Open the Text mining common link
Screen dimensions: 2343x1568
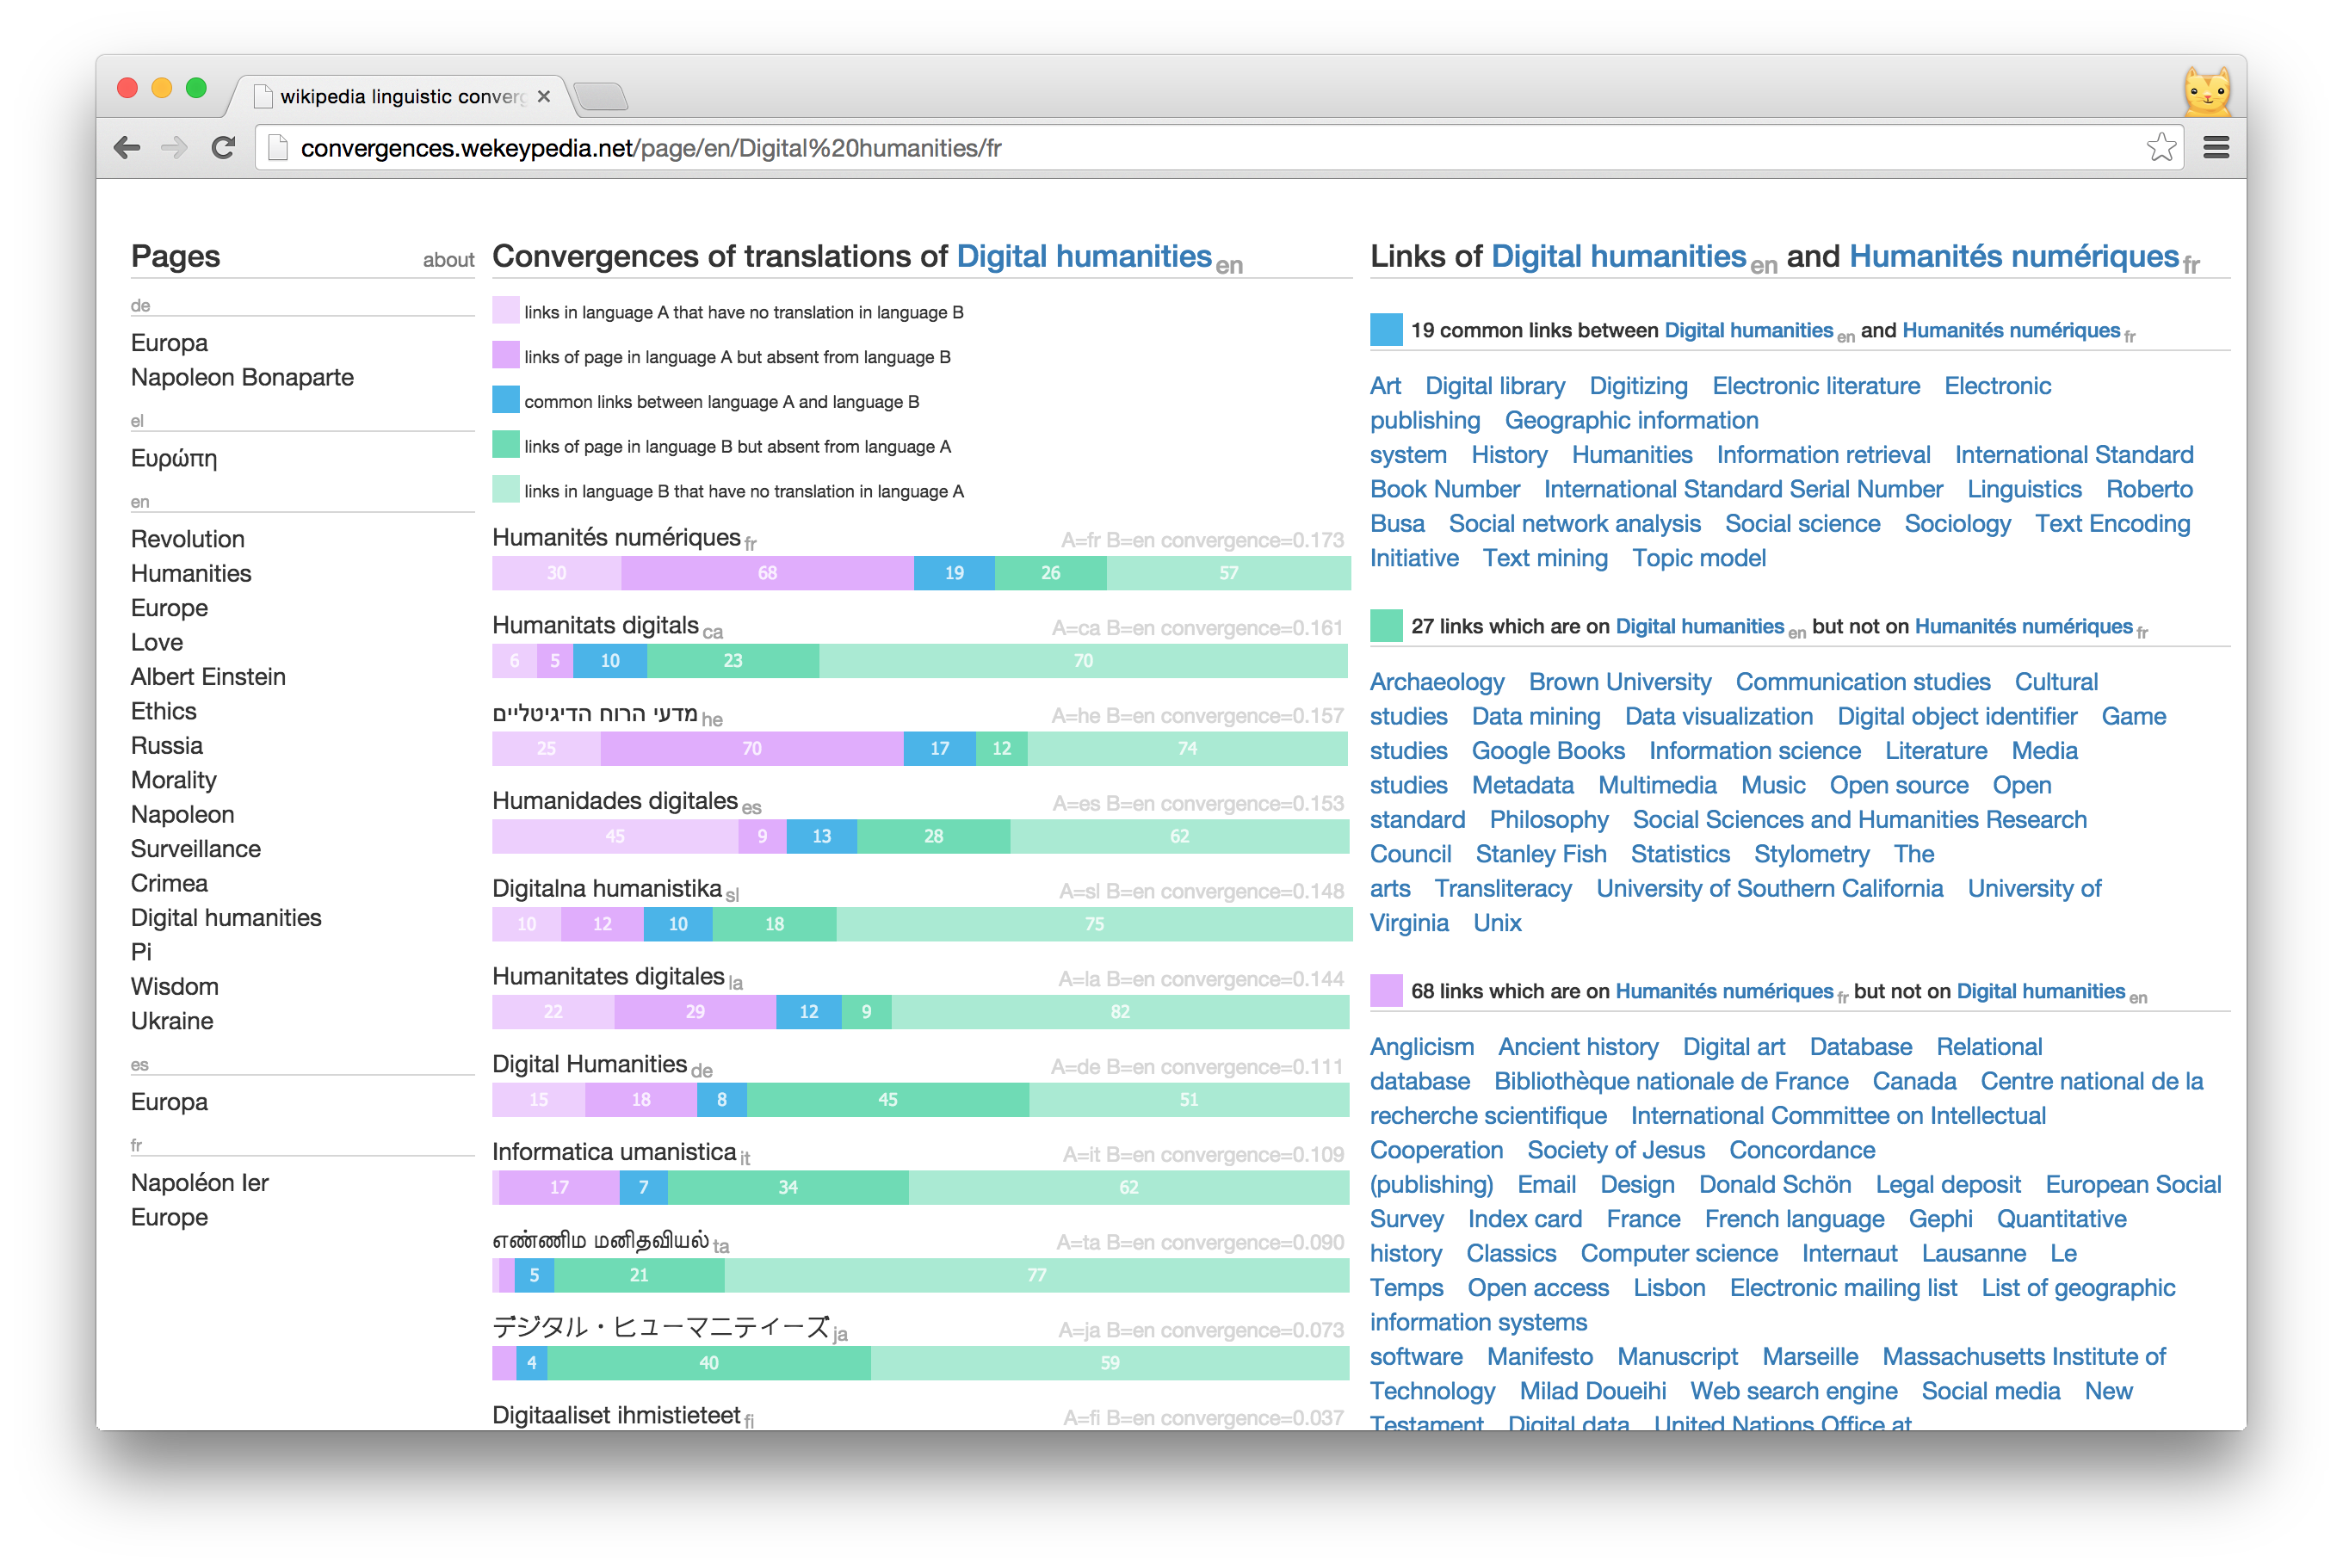(x=1544, y=558)
